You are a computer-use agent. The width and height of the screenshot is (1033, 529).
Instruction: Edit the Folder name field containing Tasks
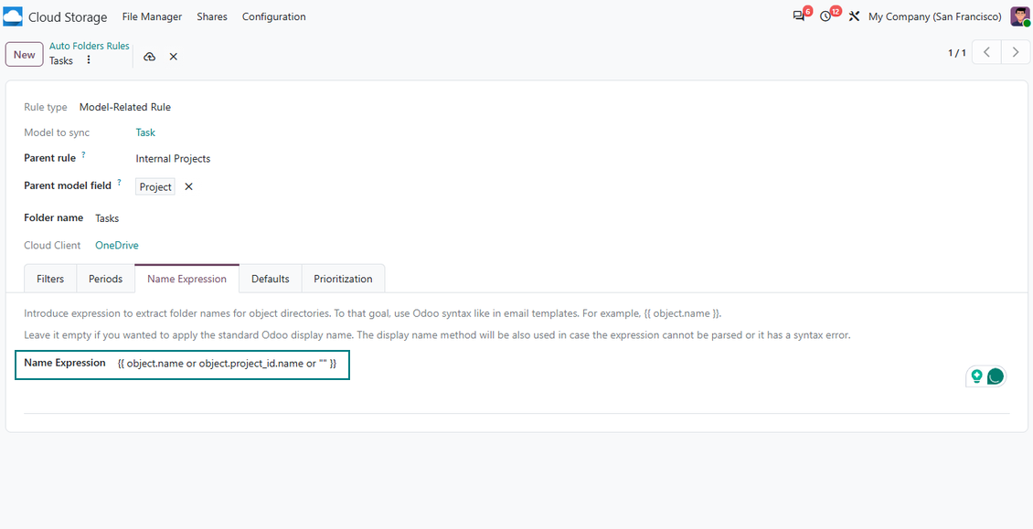107,218
